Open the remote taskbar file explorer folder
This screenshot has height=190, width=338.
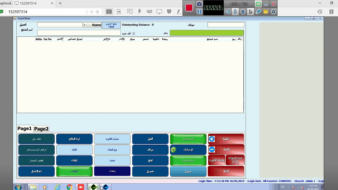33,187
